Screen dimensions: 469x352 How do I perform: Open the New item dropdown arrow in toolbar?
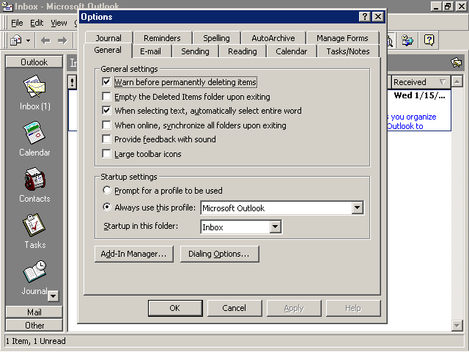point(28,40)
